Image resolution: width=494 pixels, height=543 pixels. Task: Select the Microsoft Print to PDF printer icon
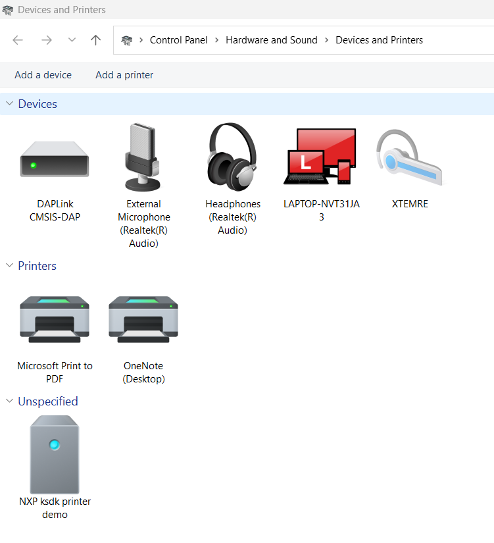[x=55, y=319]
